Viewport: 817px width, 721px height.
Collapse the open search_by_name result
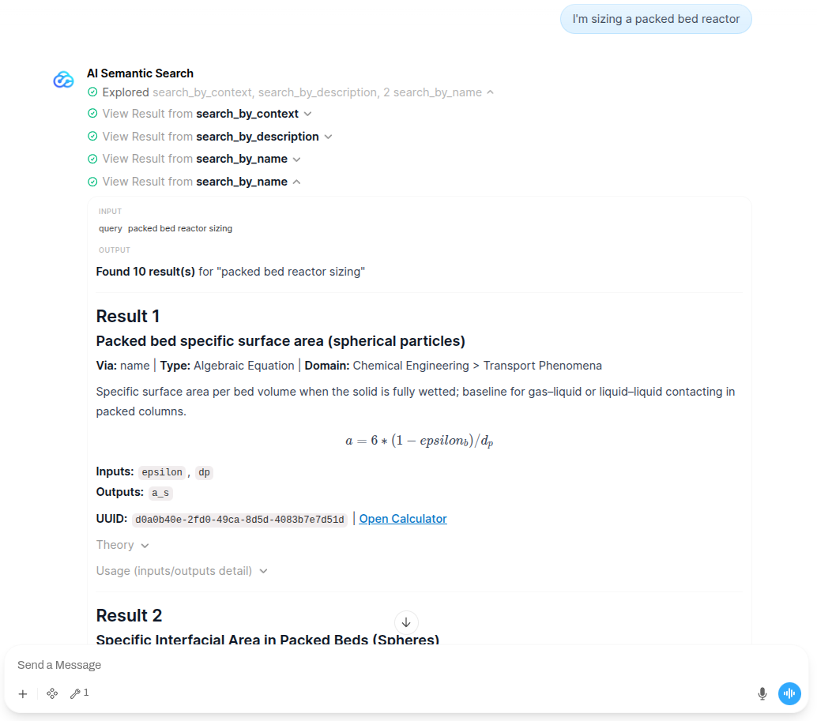[x=296, y=181]
